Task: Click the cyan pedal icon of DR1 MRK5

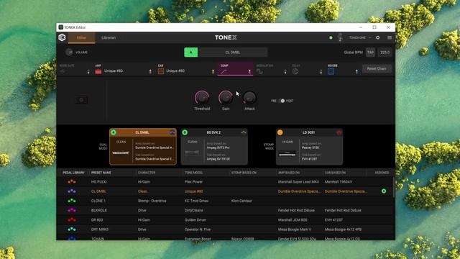Action: (72, 230)
